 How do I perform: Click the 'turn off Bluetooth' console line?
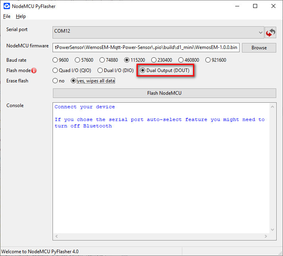(83, 126)
